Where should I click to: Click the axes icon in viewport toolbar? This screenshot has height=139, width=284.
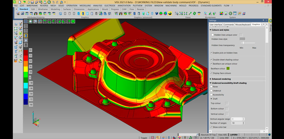pyautogui.click(x=40, y=22)
